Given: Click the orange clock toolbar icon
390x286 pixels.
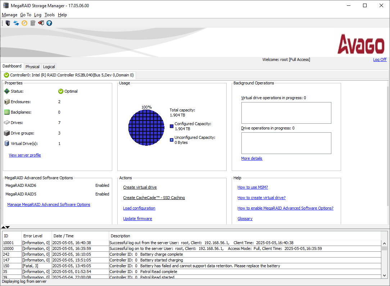Looking at the screenshot, I should click(x=24, y=23).
